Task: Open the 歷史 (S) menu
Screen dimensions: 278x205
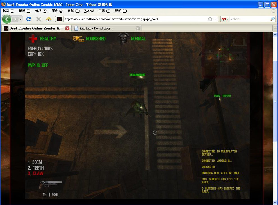Action: pos(57,11)
